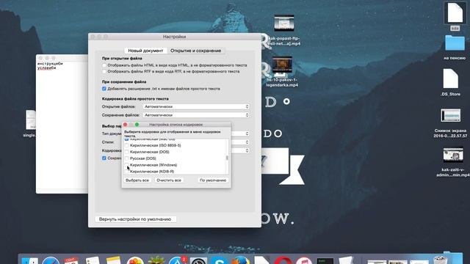Select the 'Кириллическая (KOI8-R)' row text

click(152, 172)
